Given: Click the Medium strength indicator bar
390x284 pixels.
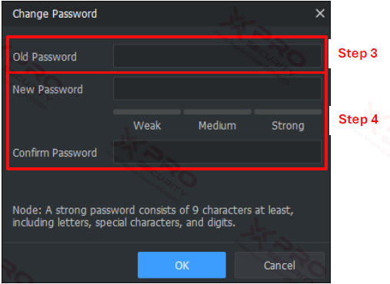Looking at the screenshot, I should (218, 112).
